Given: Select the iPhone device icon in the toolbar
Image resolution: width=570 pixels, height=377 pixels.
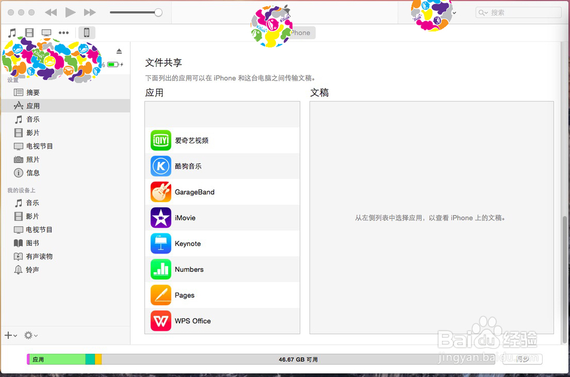Looking at the screenshot, I should click(86, 32).
